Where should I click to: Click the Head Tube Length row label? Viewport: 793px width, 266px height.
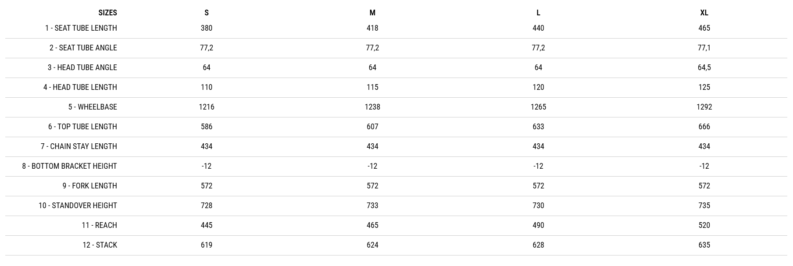[80, 87]
